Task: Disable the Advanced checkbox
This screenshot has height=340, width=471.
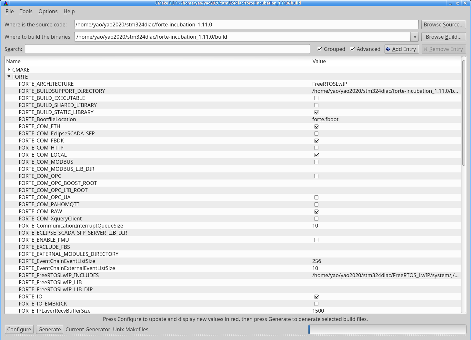Action: pos(352,49)
